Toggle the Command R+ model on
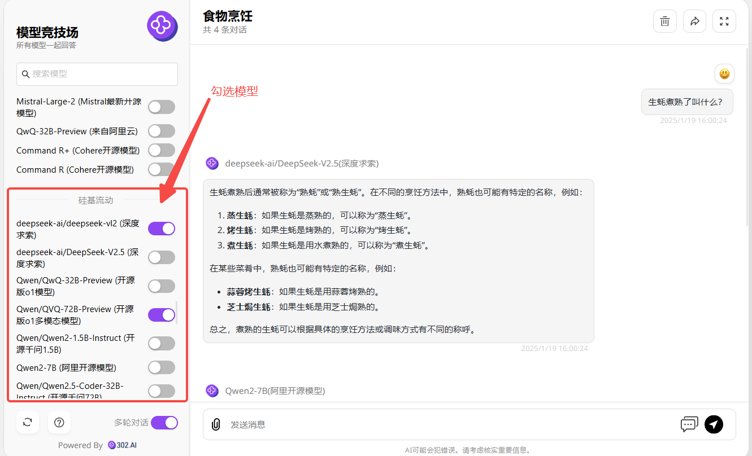Viewport: 752px width, 456px height. 162,150
